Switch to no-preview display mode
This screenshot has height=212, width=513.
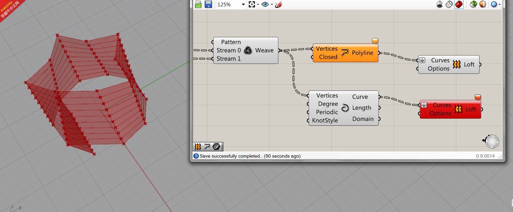[x=440, y=4]
